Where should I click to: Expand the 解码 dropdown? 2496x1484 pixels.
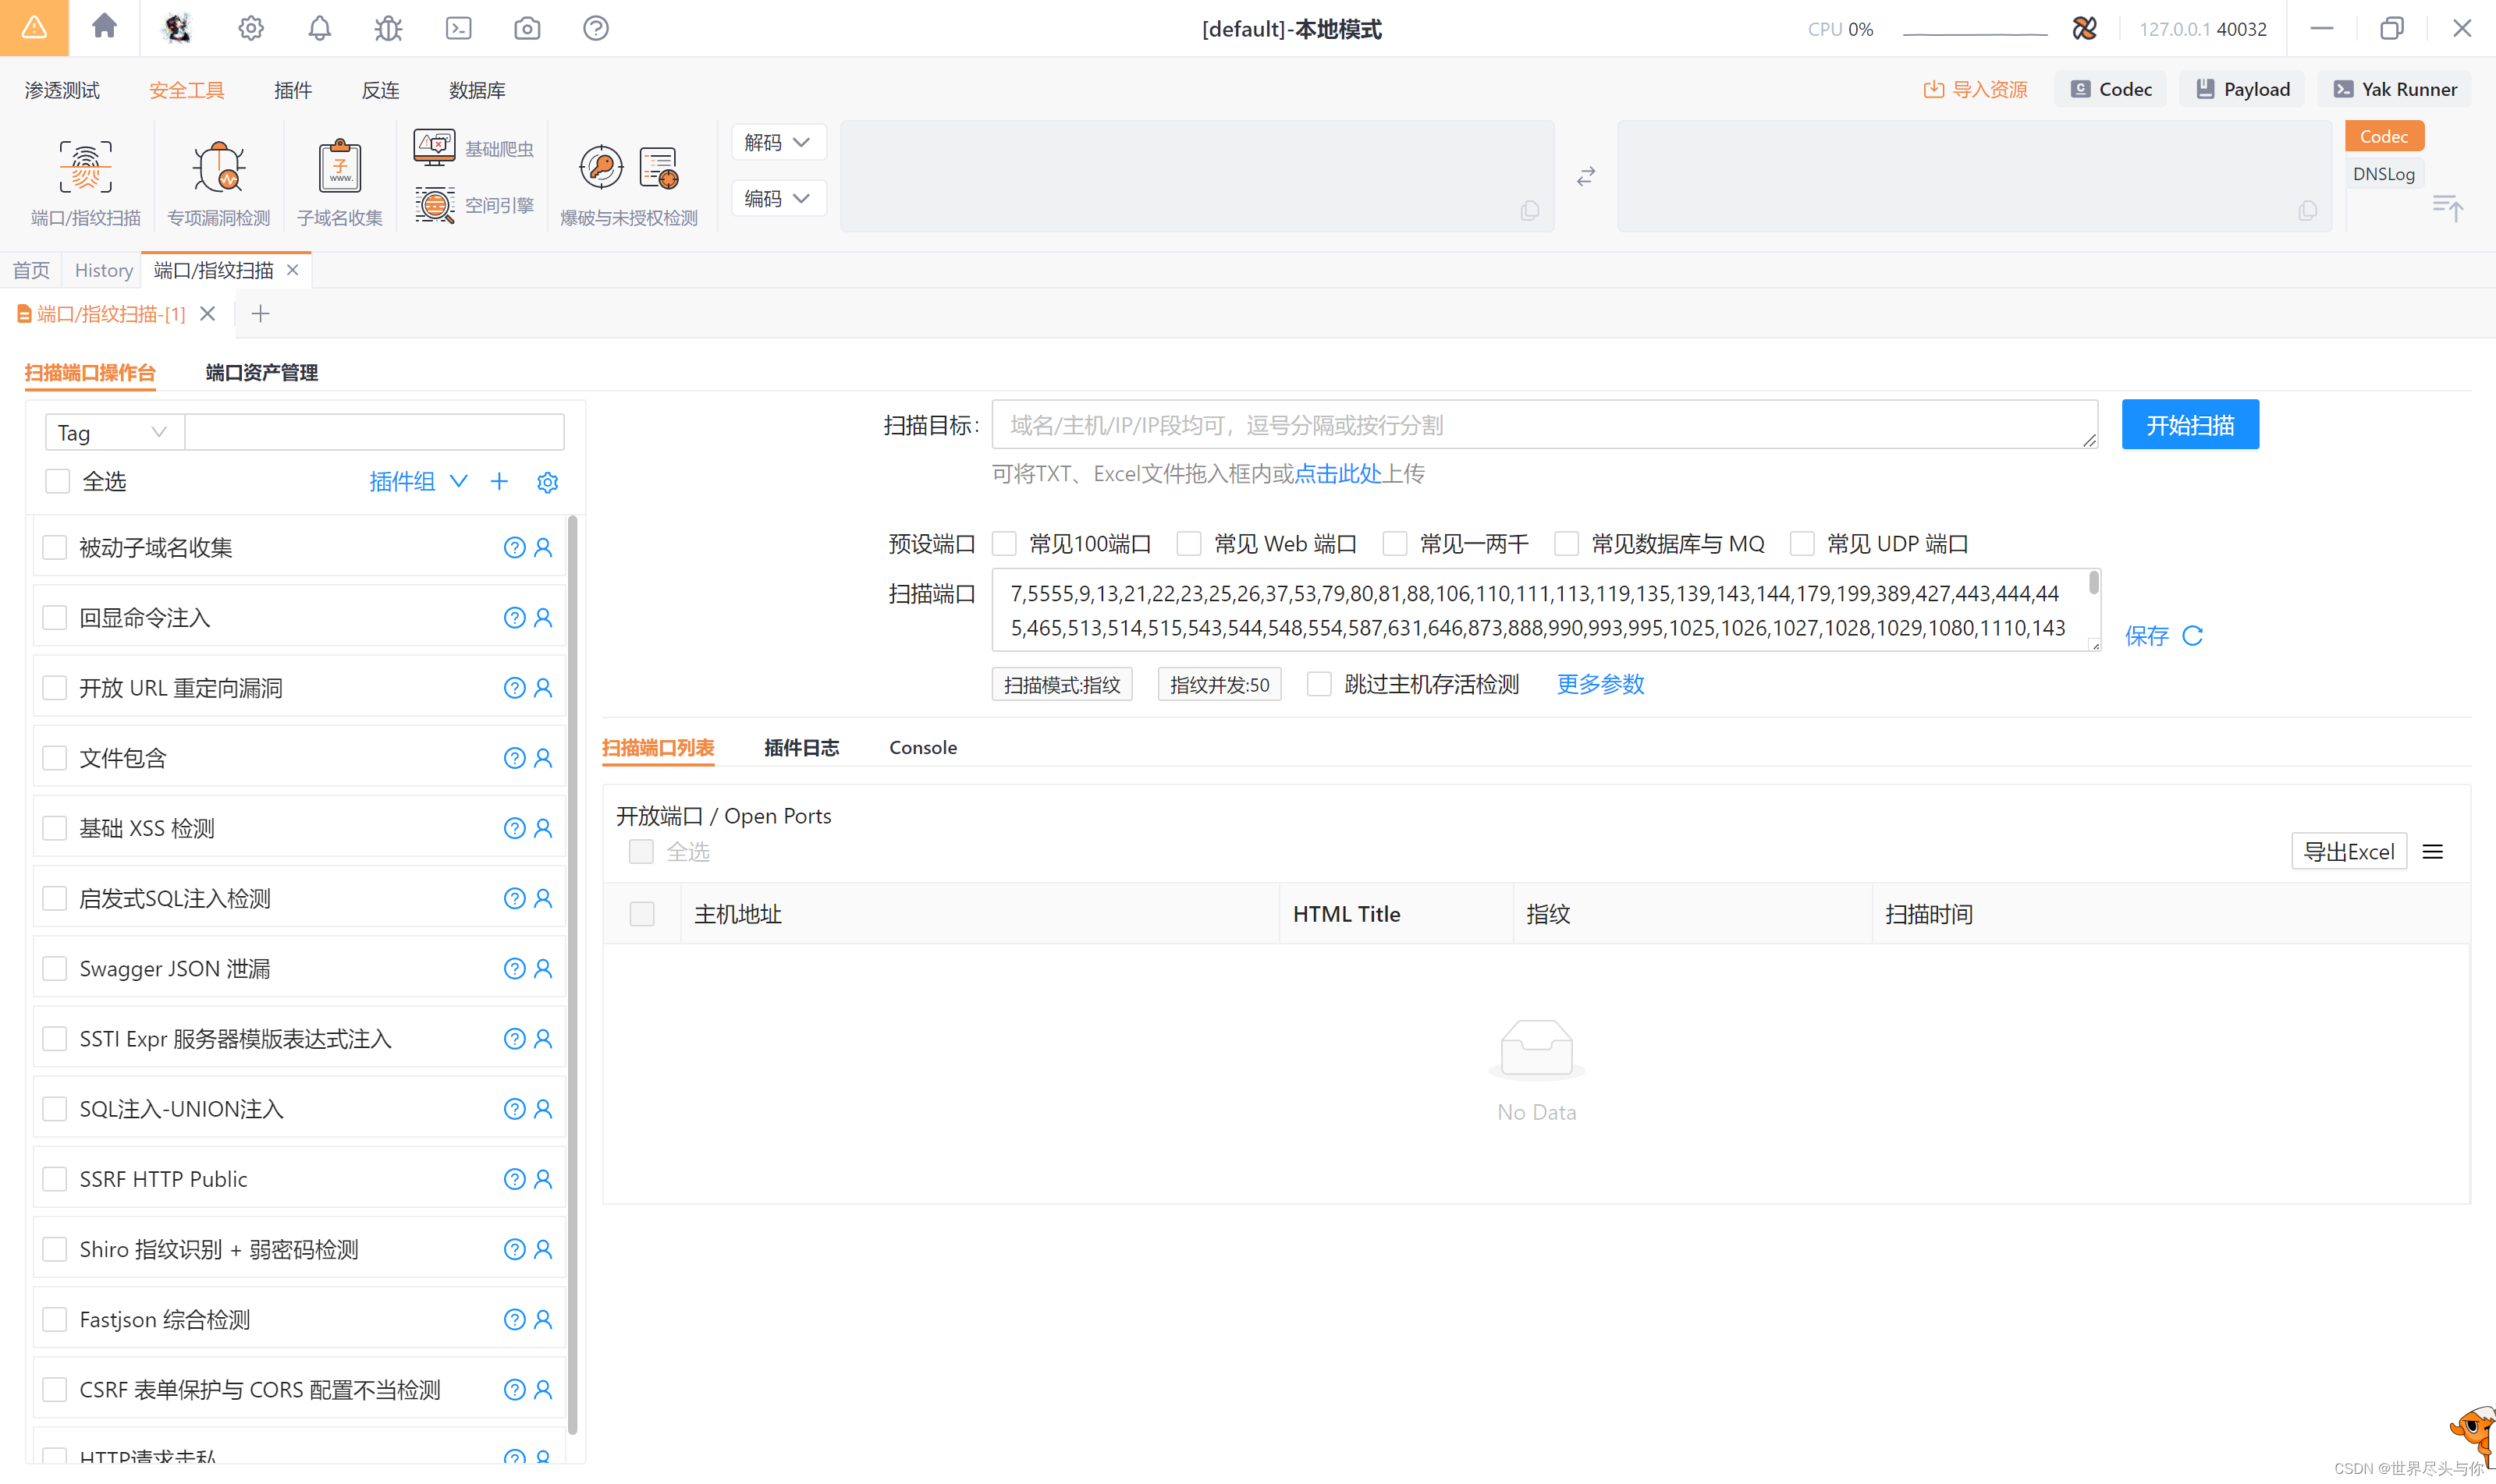coord(779,142)
